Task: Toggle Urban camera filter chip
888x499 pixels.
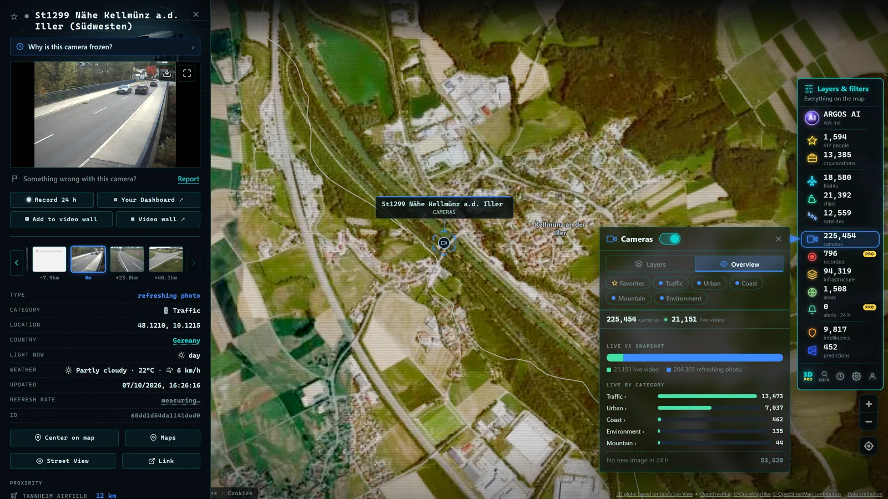Action: pyautogui.click(x=708, y=283)
